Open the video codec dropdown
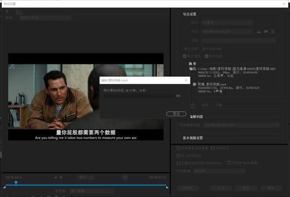 [241, 125]
